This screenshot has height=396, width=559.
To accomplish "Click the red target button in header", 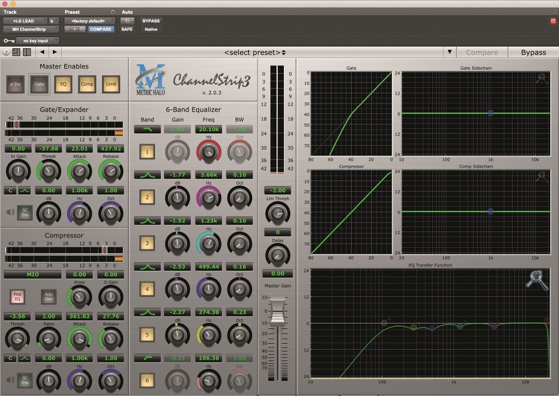I will click(x=553, y=21).
